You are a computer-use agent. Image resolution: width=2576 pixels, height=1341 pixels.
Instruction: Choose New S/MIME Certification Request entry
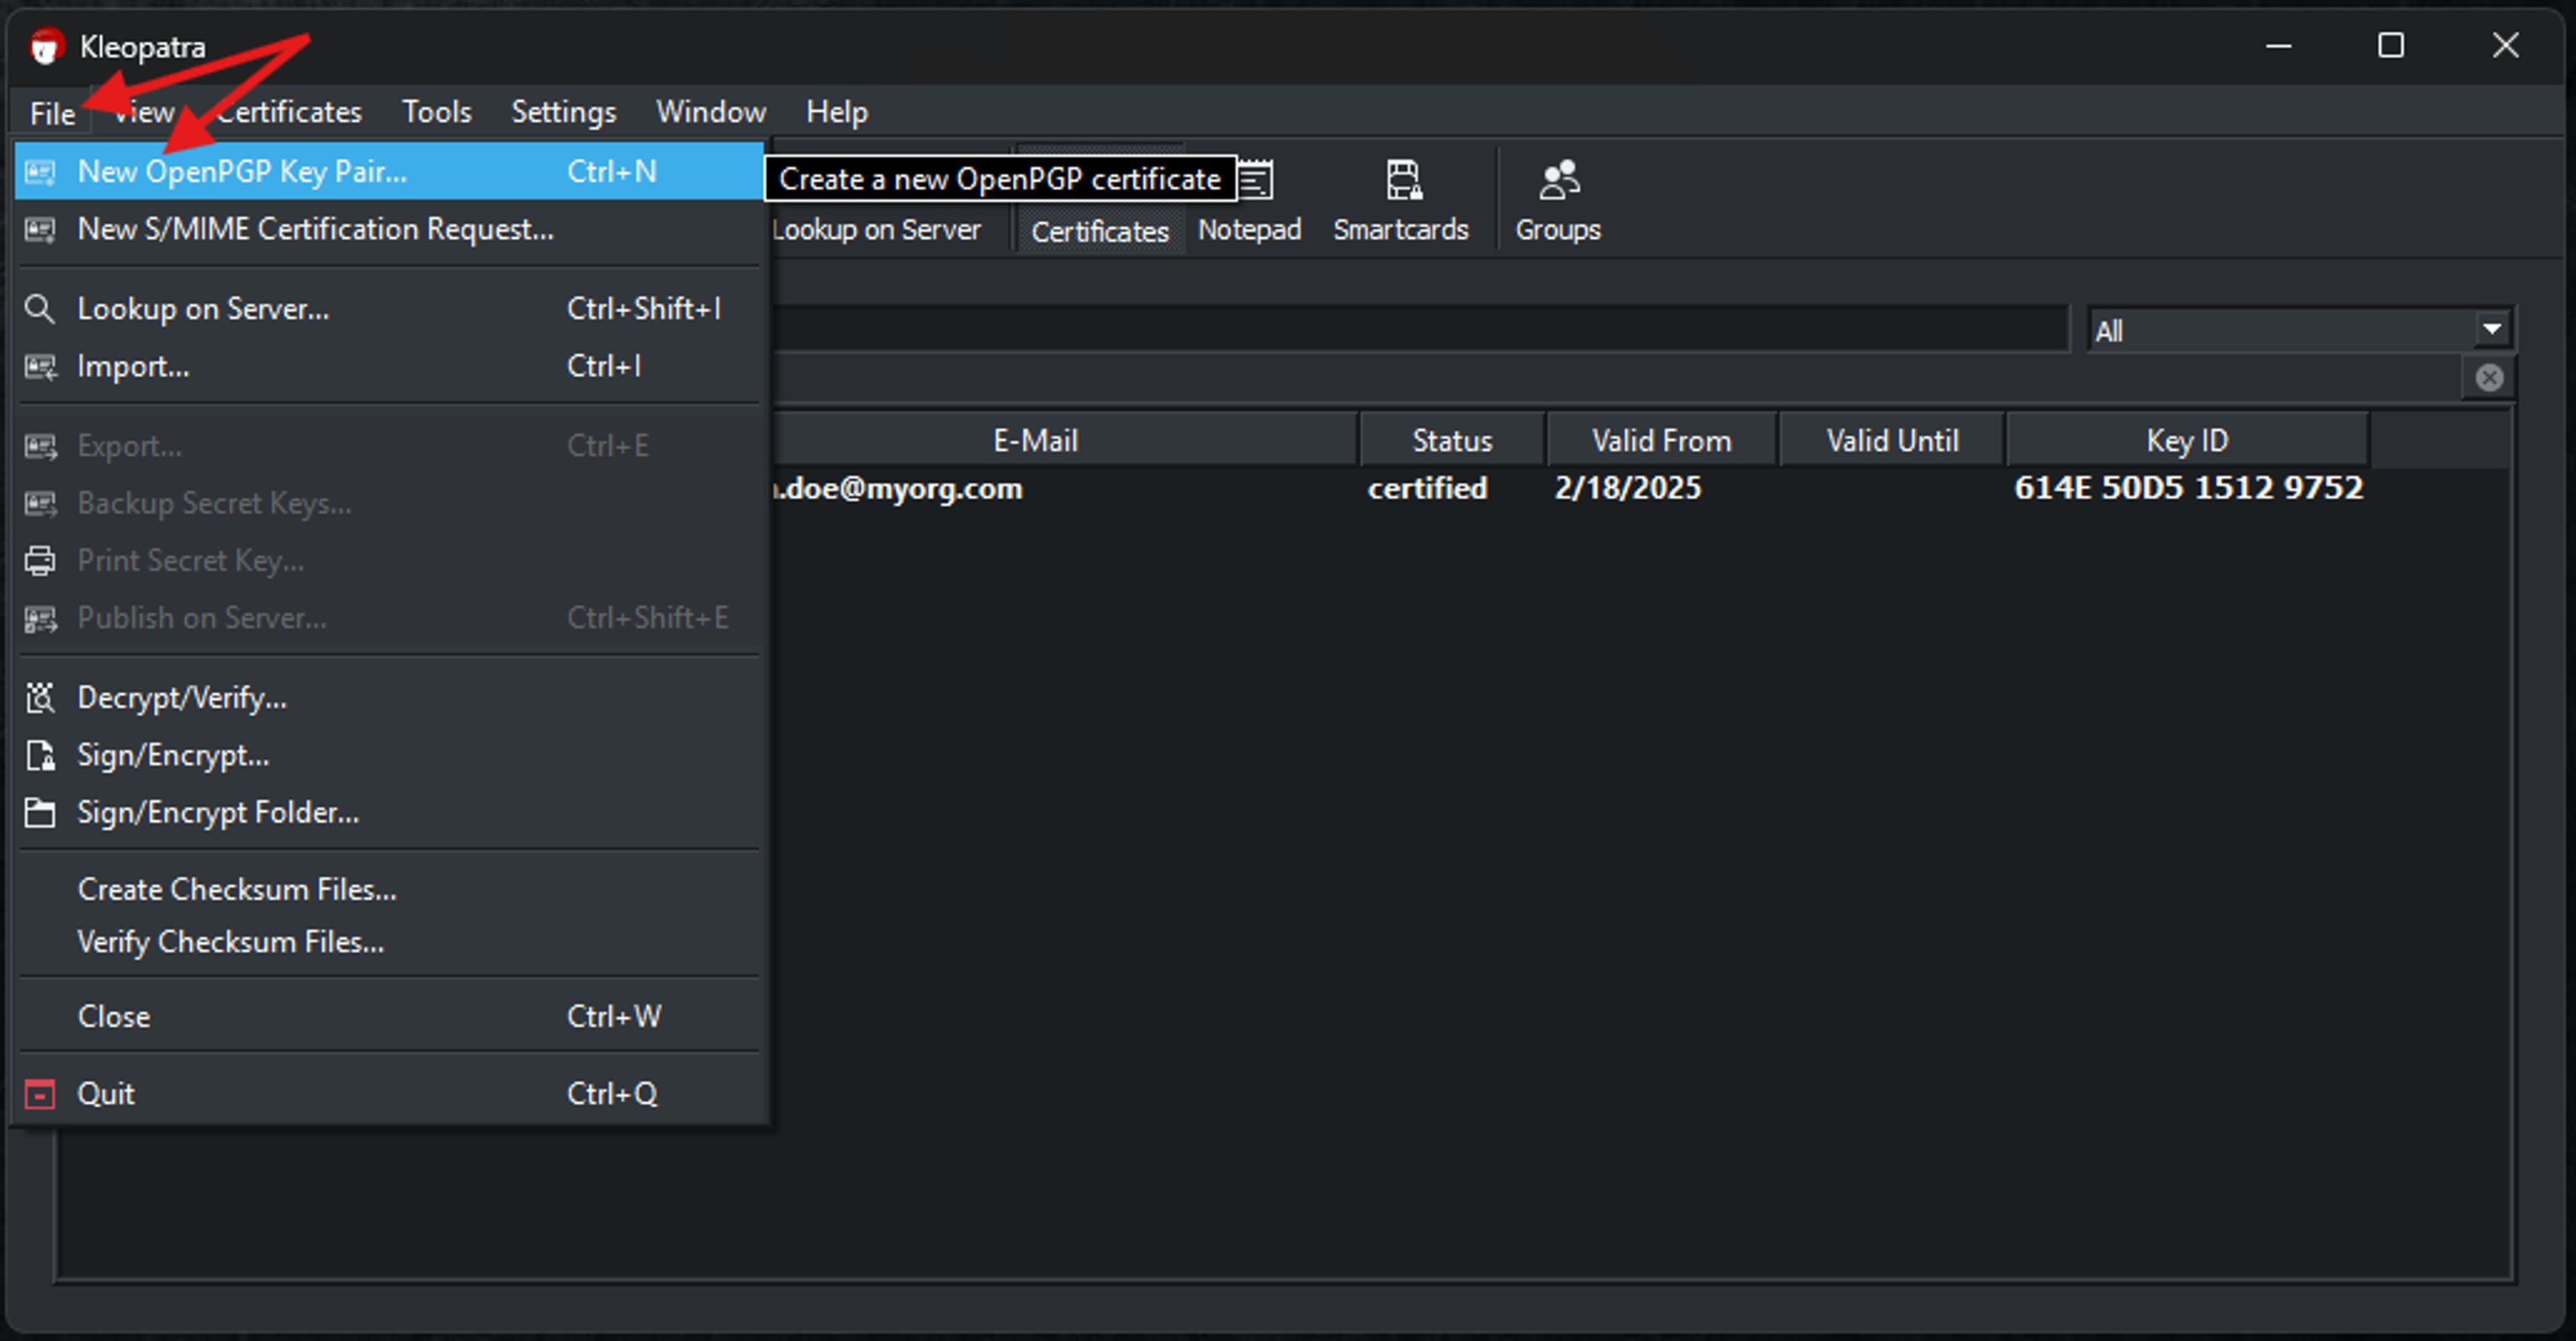coord(390,230)
